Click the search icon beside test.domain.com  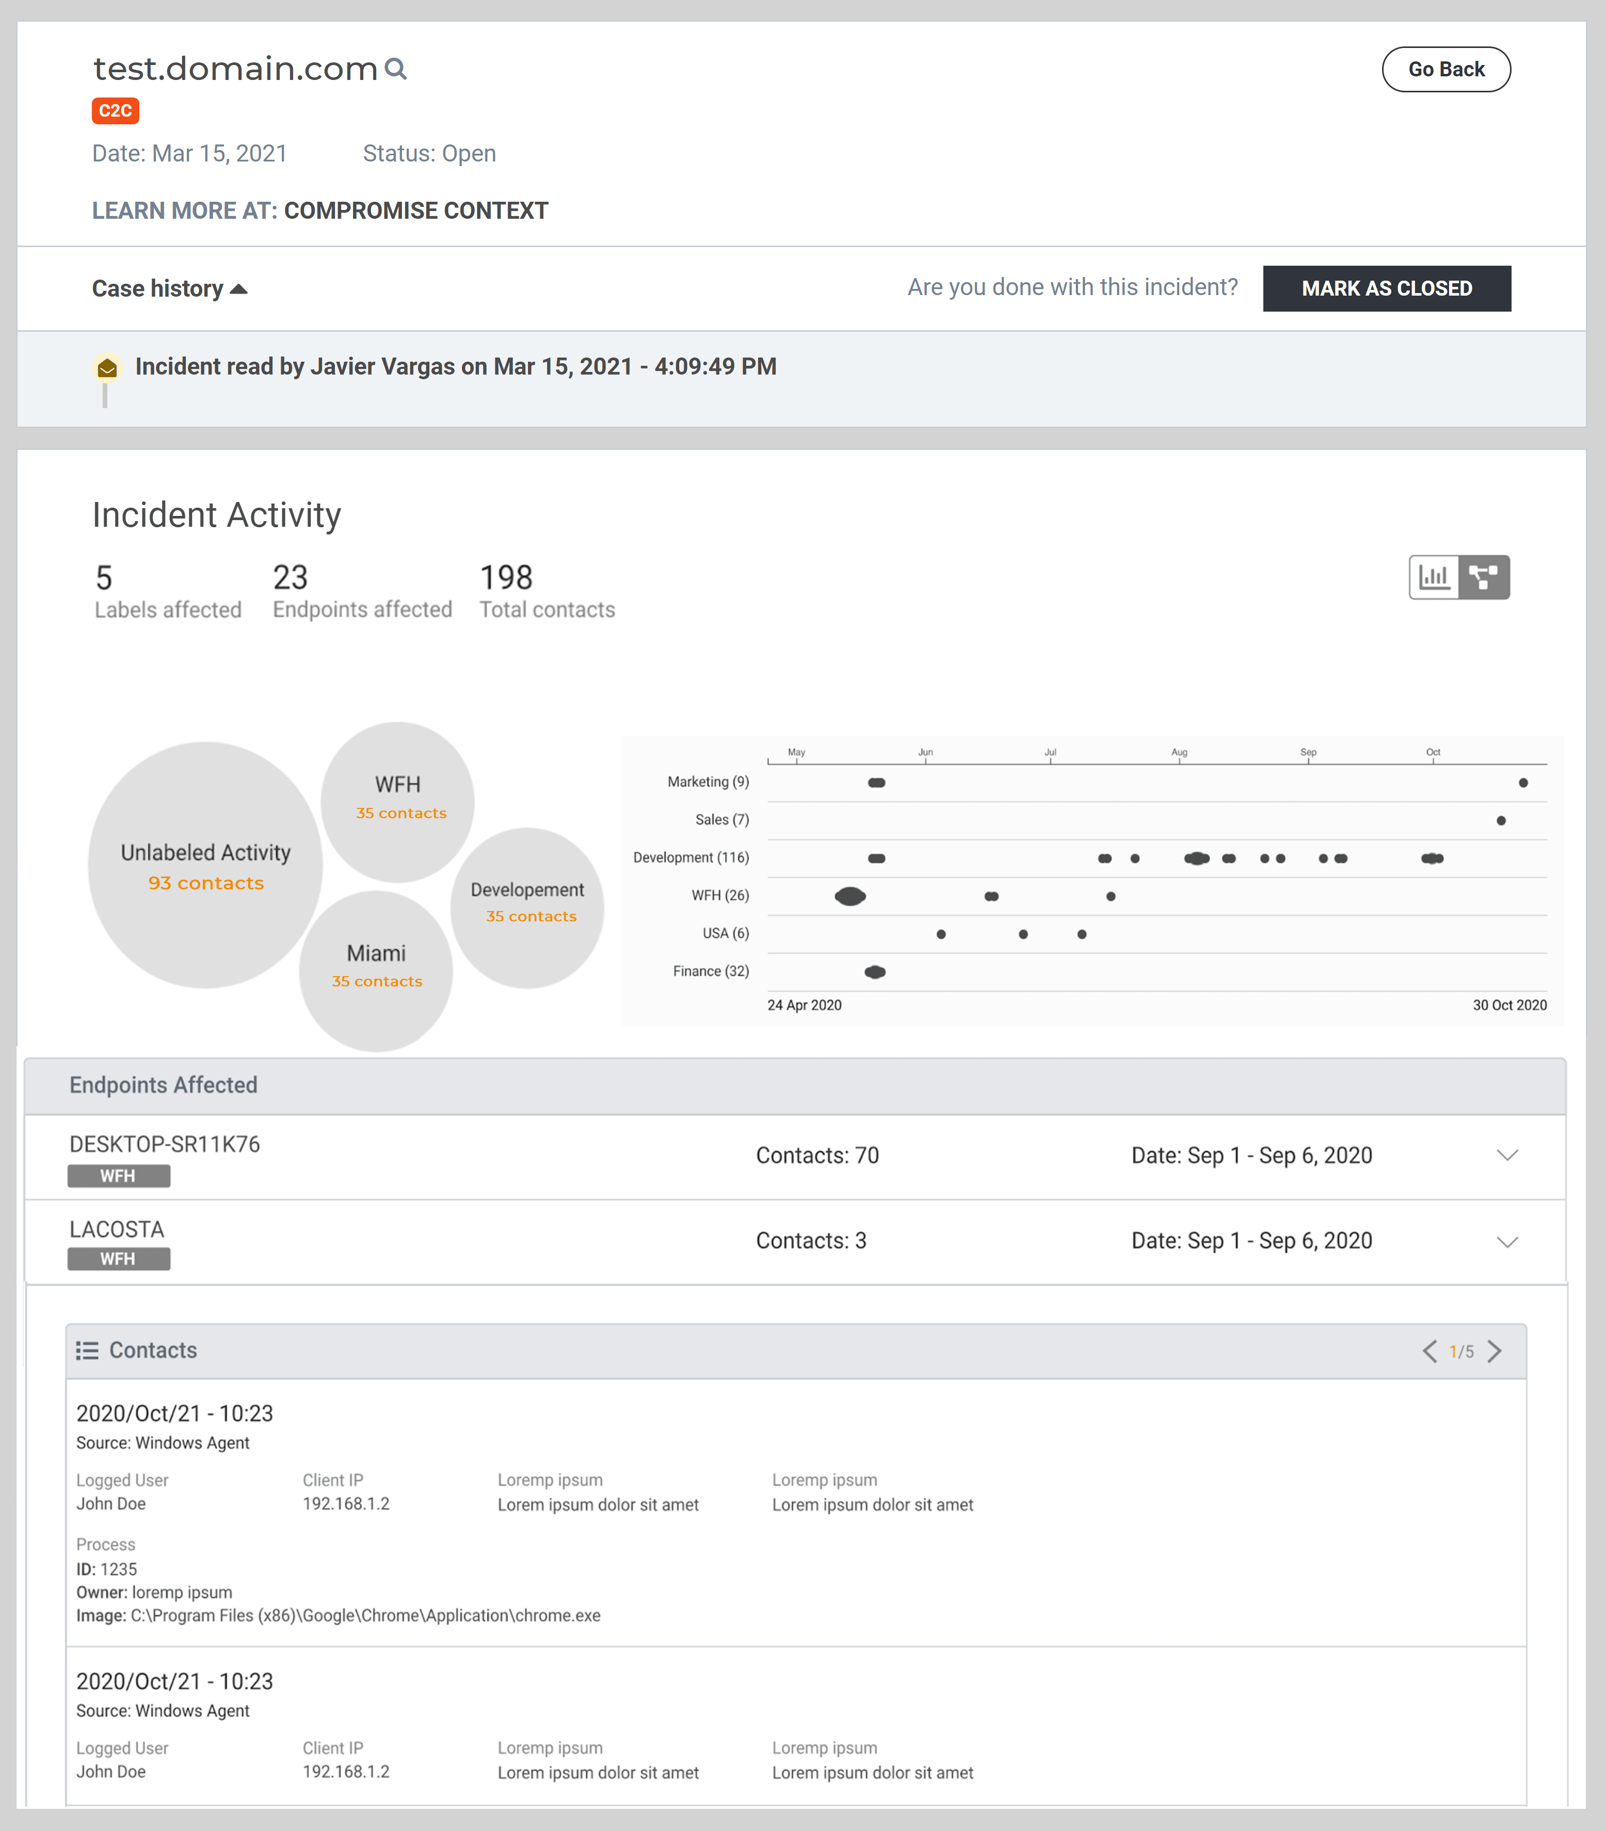(395, 69)
